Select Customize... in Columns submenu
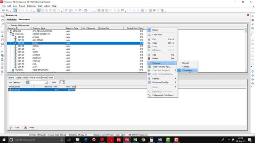The width and height of the screenshot is (255, 143). click(x=187, y=70)
